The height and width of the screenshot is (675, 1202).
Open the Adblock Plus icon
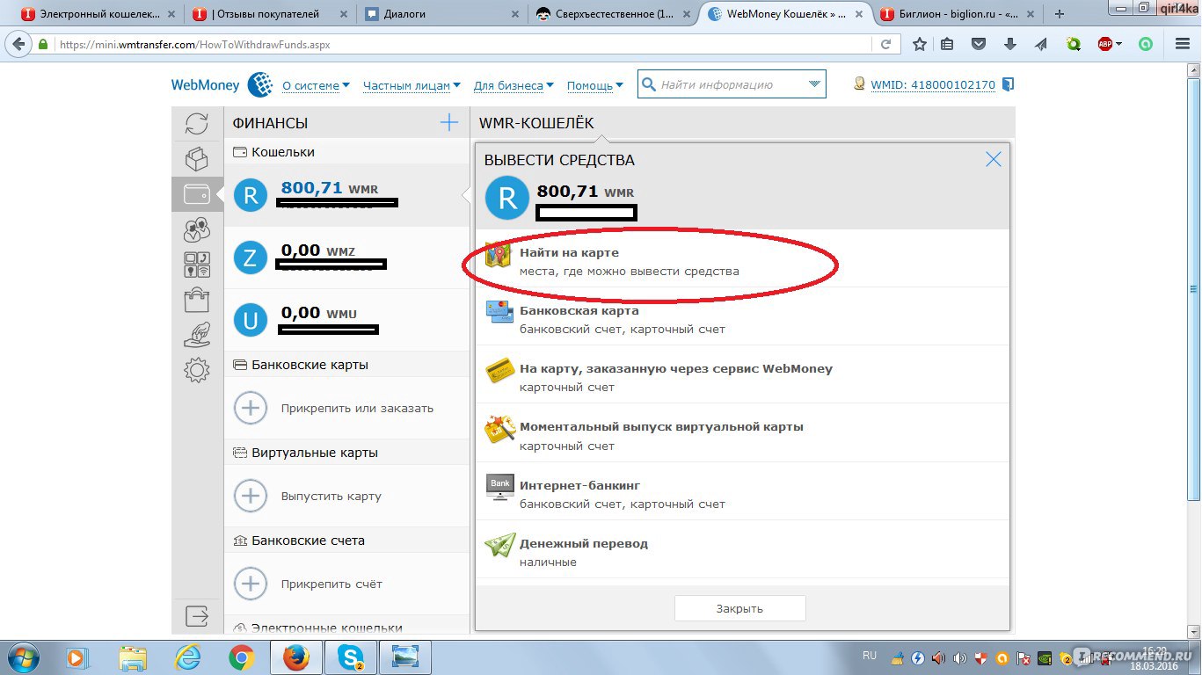pos(1105,44)
